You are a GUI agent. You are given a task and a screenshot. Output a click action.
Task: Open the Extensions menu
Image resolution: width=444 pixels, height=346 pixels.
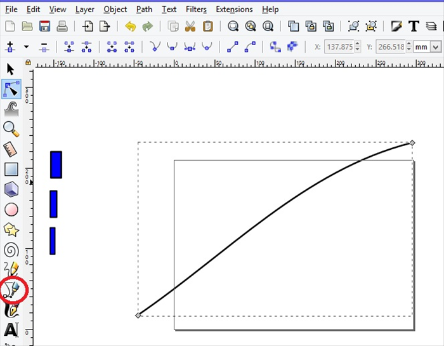tap(234, 10)
